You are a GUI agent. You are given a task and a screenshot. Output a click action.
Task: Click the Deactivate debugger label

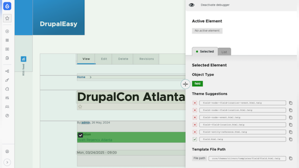215,5
